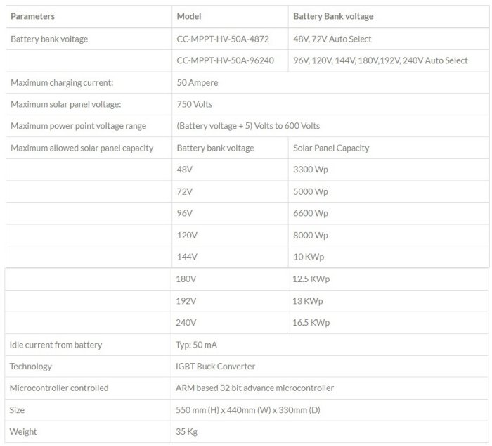The height and width of the screenshot is (446, 492).
Task: Select the "3300 Wp" capacity cell
Action: (311, 170)
